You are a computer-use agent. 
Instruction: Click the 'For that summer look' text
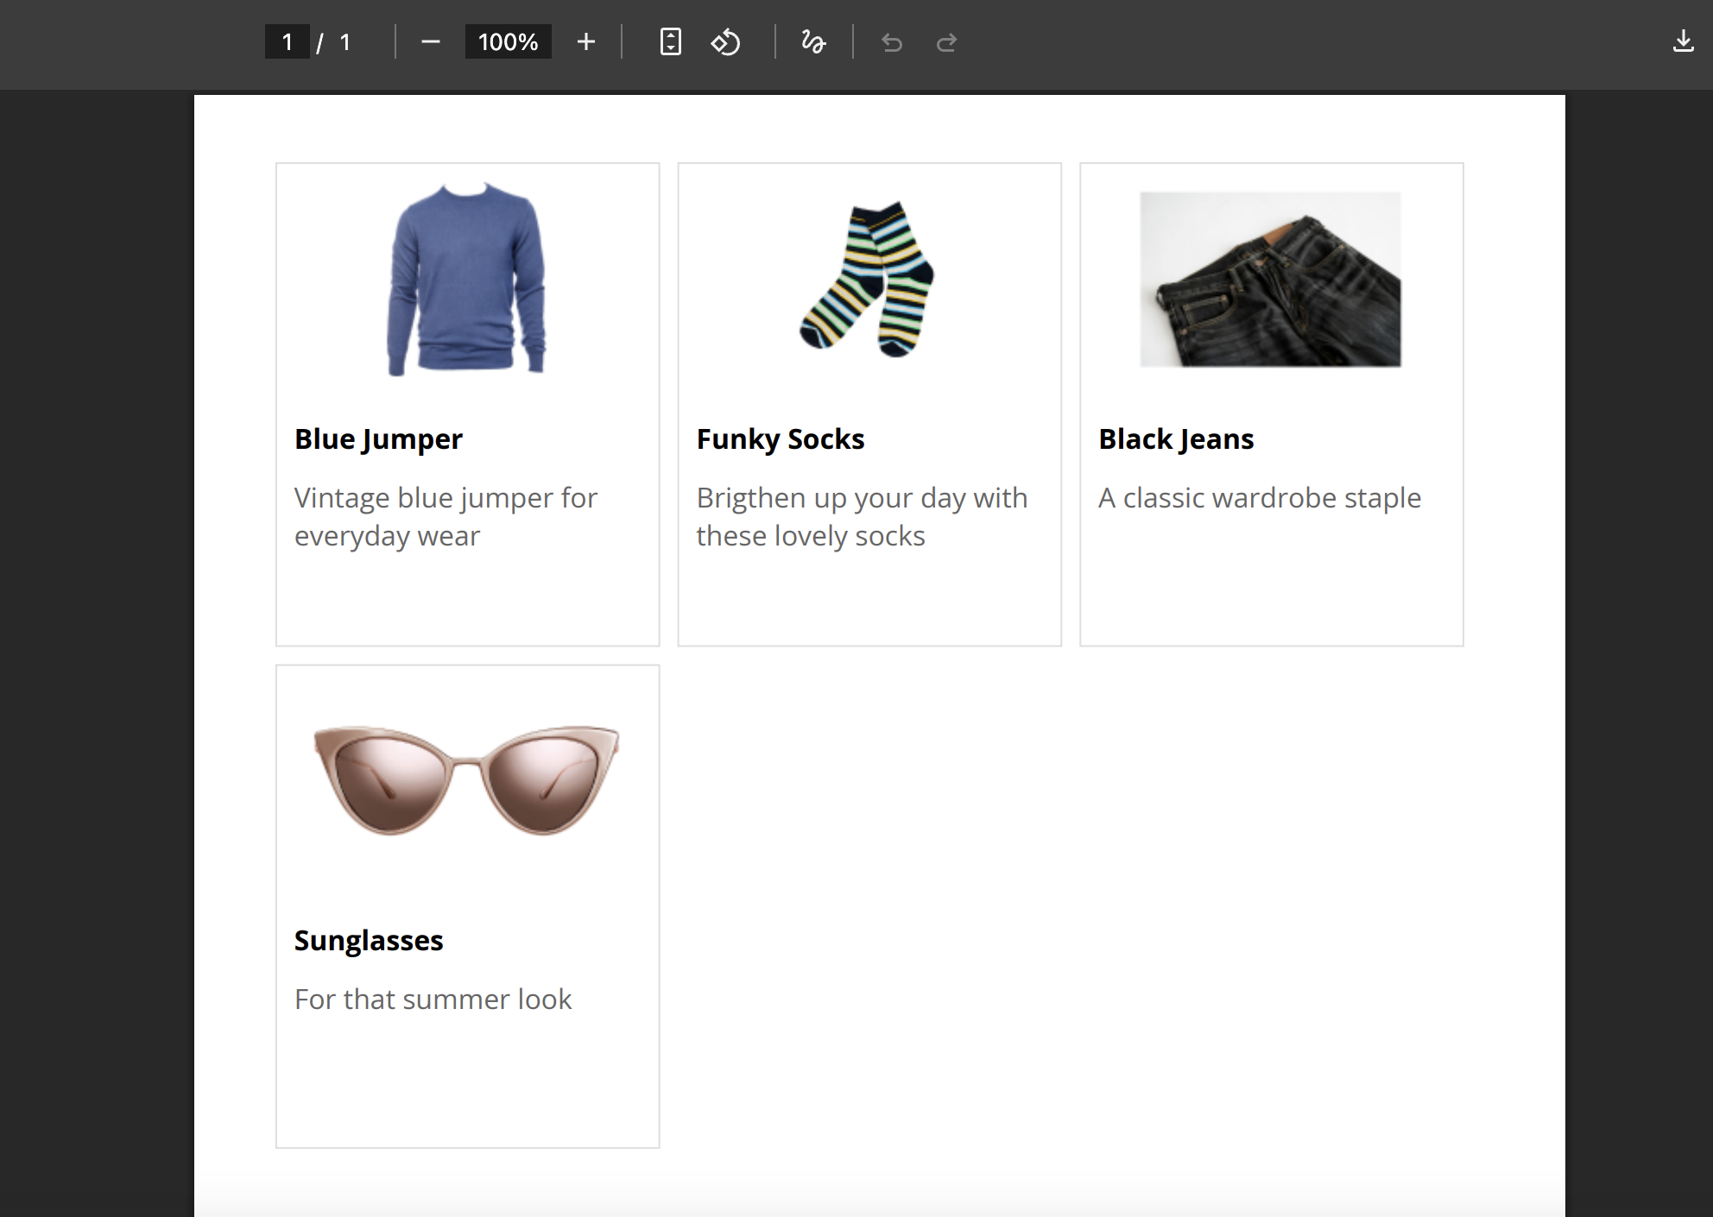[433, 999]
